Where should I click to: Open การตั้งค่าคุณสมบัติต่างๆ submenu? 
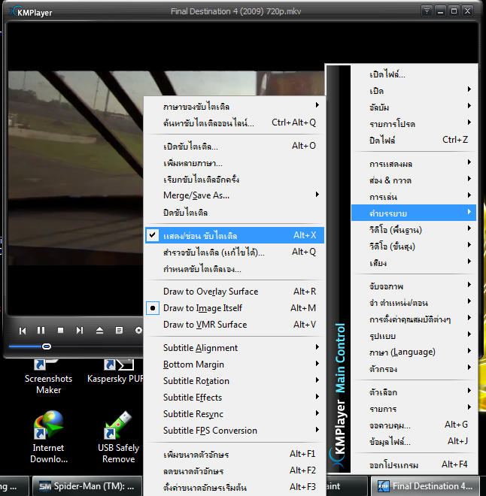(414, 319)
